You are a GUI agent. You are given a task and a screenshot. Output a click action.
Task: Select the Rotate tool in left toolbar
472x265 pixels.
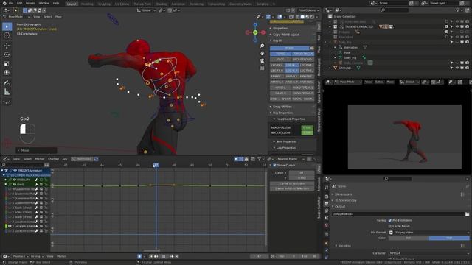(7, 54)
